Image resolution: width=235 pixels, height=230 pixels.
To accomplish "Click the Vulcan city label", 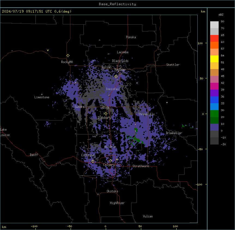I will (148, 216).
